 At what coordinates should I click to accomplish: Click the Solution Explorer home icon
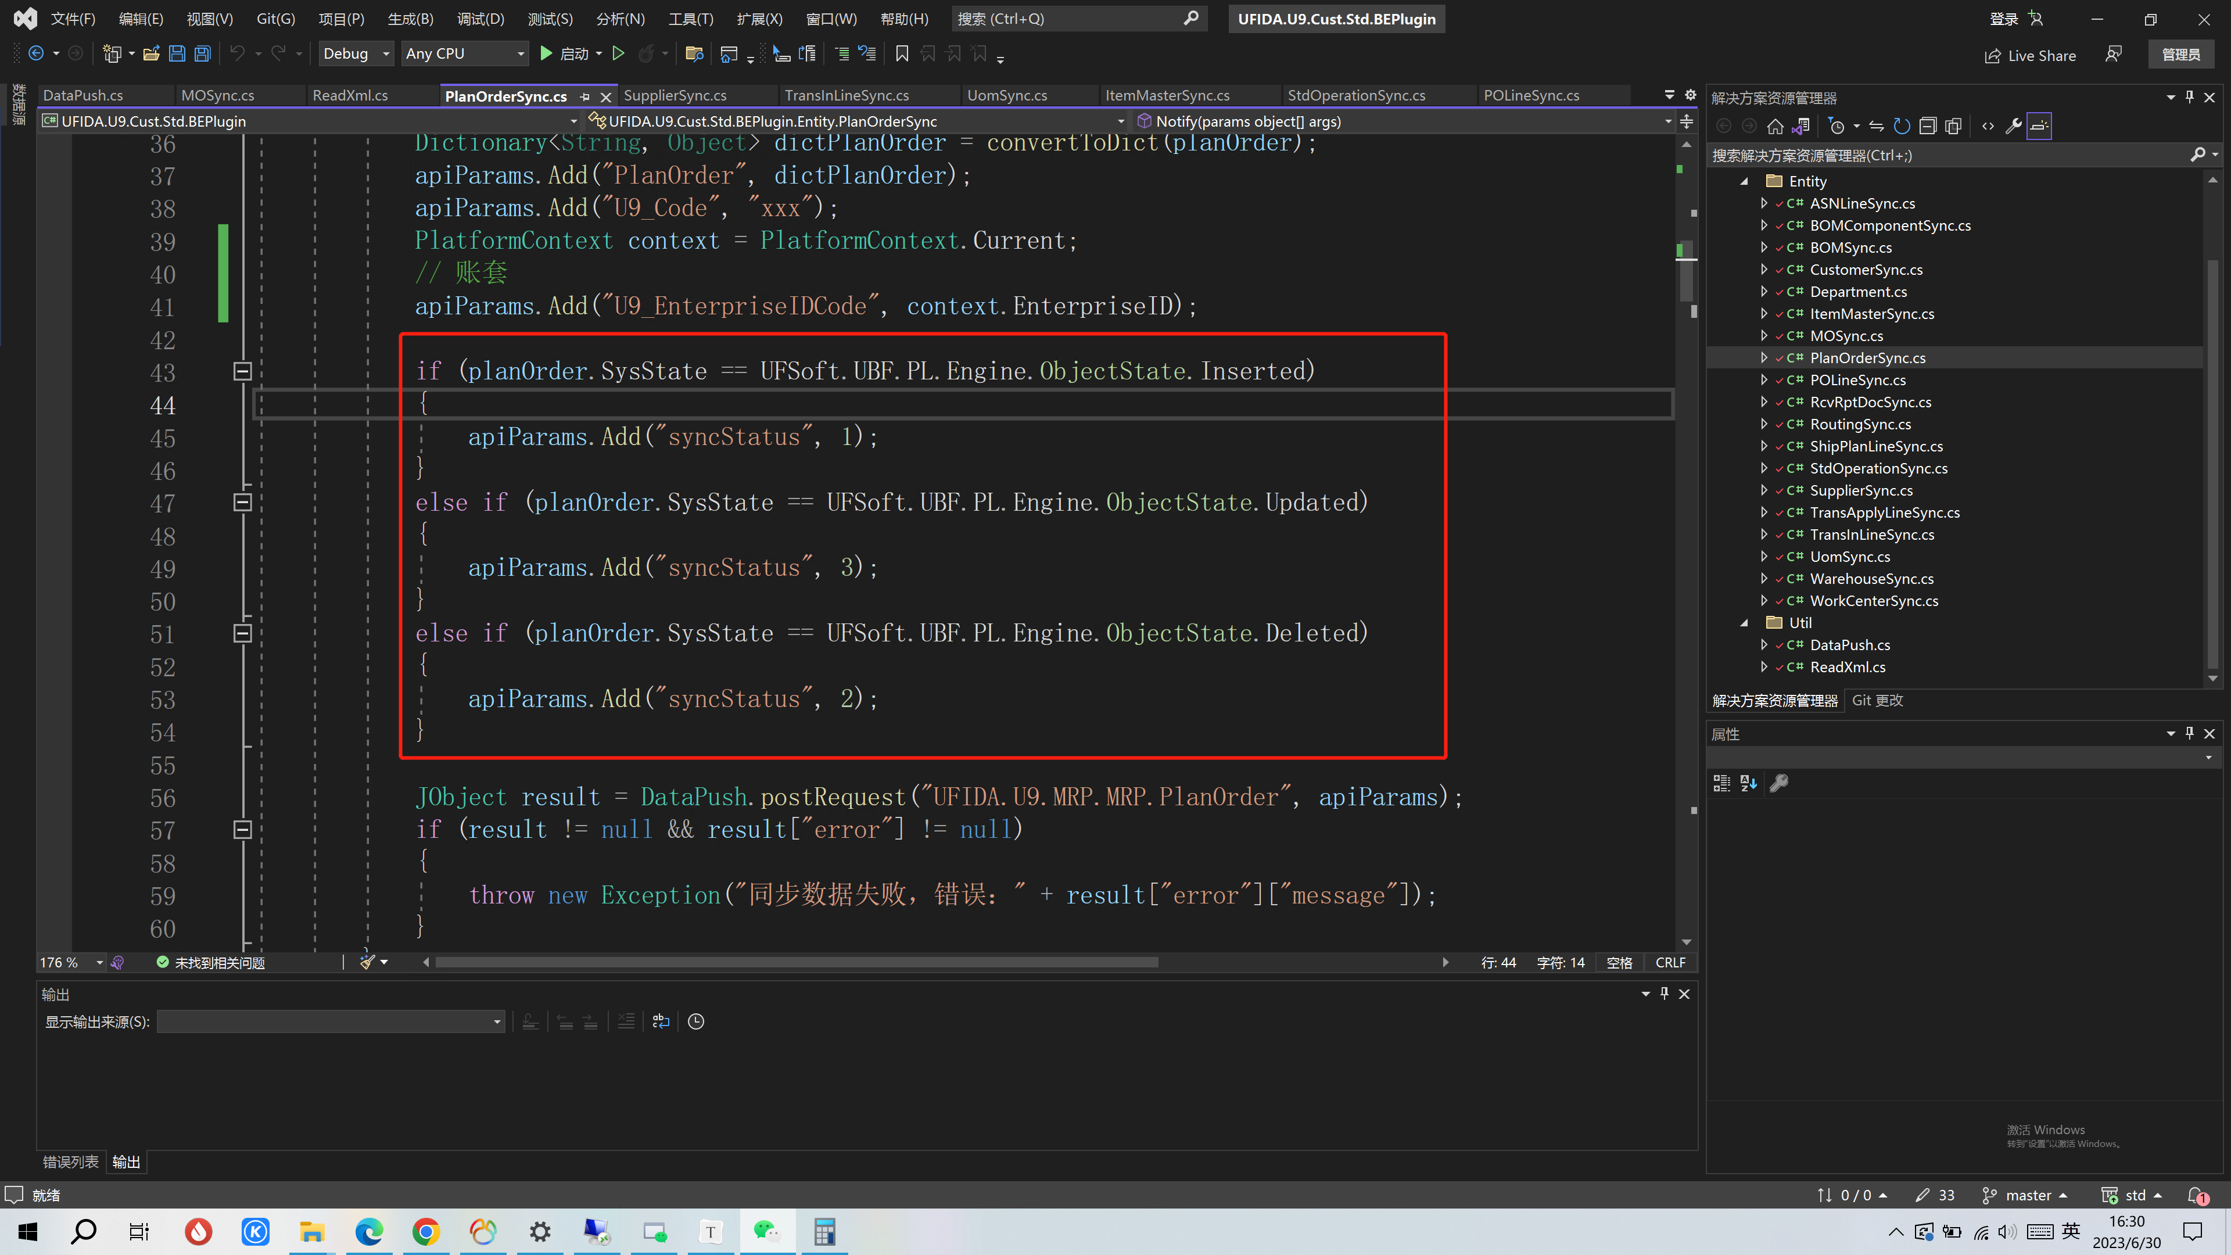click(x=1776, y=127)
